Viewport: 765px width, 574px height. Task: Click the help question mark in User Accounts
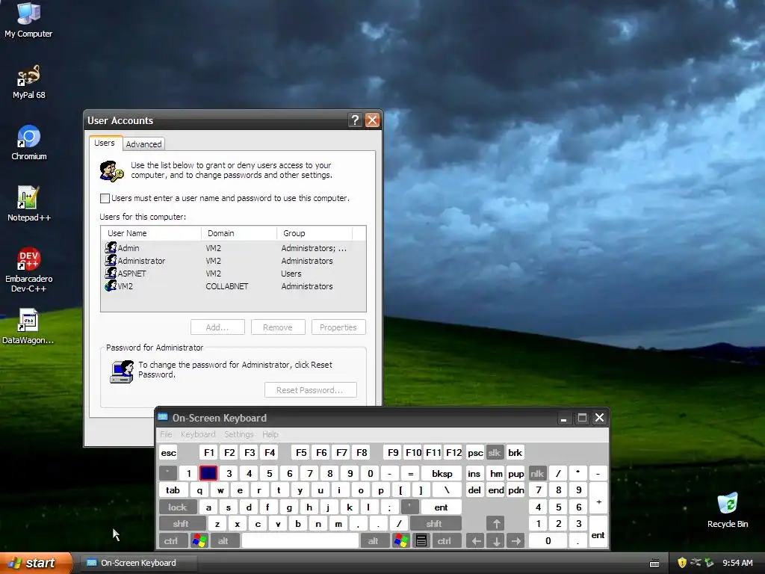(355, 120)
